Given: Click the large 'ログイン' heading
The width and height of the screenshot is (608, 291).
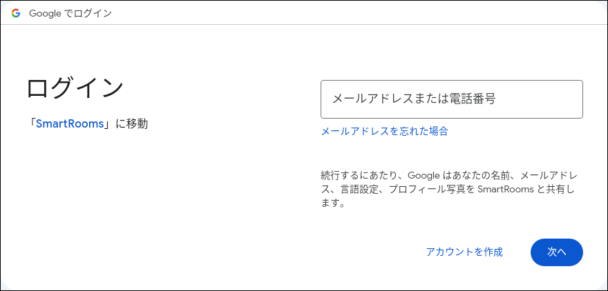Looking at the screenshot, I should [x=75, y=88].
